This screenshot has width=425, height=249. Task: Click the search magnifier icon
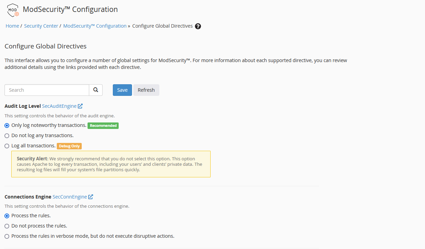coord(95,90)
